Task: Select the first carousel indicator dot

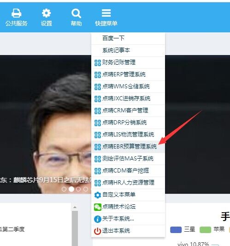Action: pos(64,189)
